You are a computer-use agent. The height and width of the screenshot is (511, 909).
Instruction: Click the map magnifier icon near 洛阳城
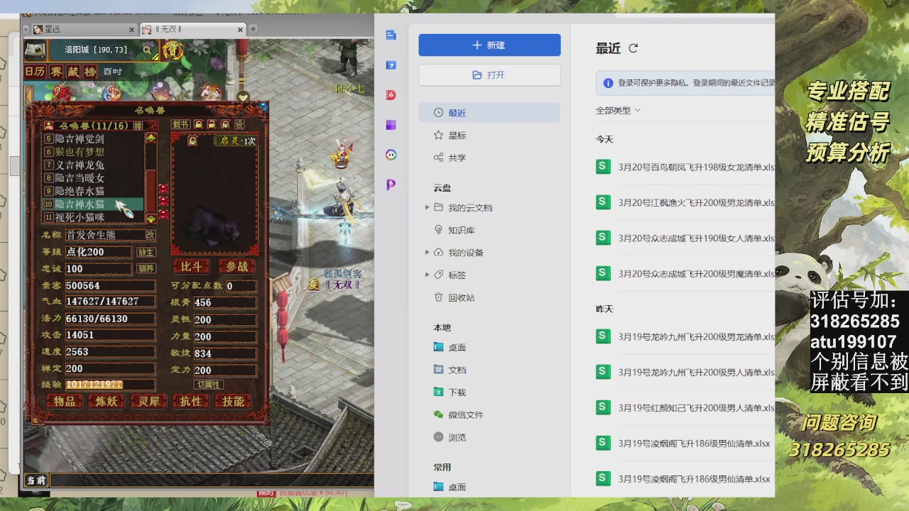[147, 50]
